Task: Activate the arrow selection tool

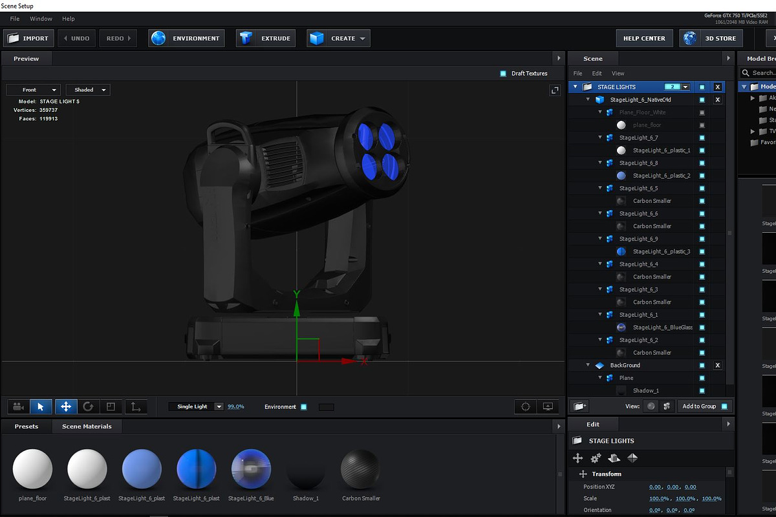Action: 41,406
